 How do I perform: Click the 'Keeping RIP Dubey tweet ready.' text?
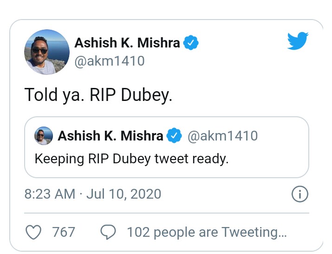[132, 158]
